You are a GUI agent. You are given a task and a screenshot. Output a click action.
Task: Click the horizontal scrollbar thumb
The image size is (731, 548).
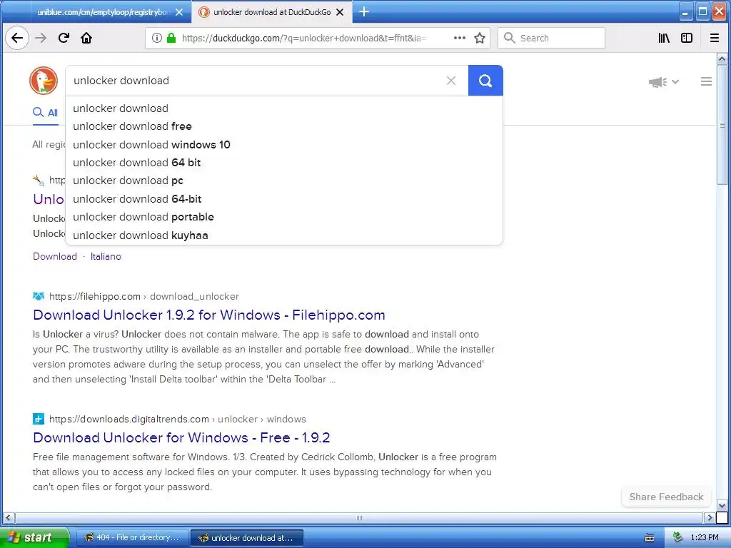[359, 518]
